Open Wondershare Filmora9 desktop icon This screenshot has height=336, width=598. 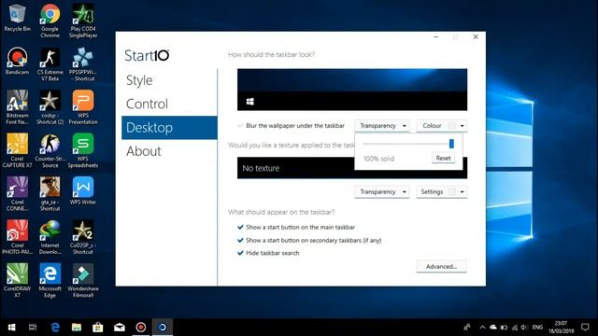(x=83, y=281)
